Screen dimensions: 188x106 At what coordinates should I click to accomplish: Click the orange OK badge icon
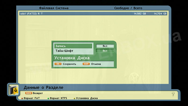tap(58, 64)
